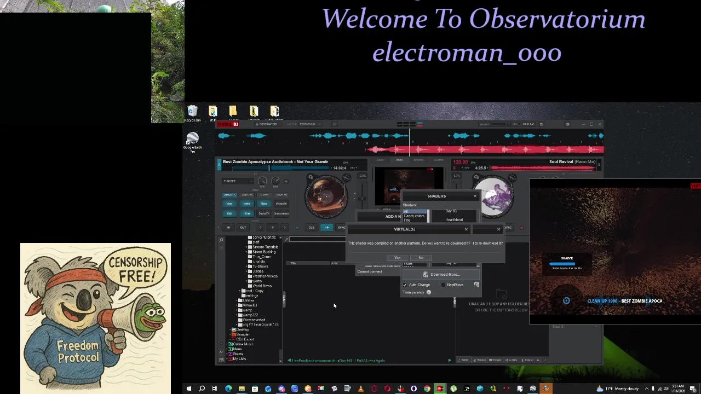Open the Sampler tree item

click(x=242, y=334)
